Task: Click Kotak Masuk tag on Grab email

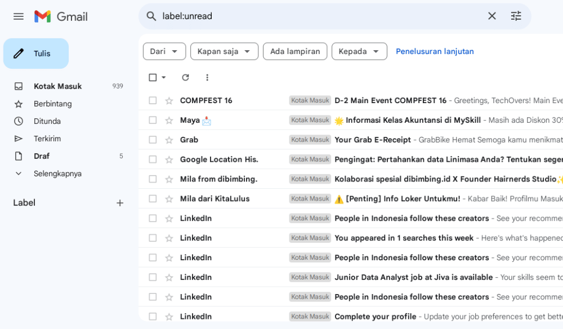Action: point(310,140)
